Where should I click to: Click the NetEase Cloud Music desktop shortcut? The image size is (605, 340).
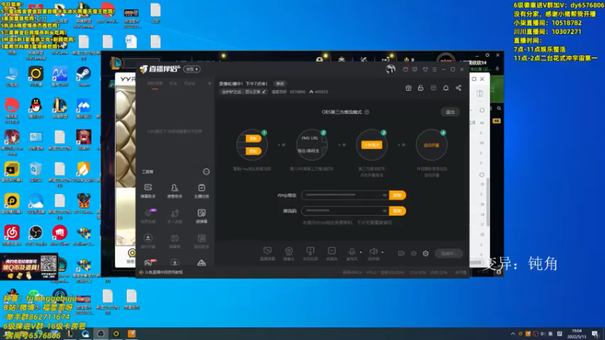coord(11,236)
